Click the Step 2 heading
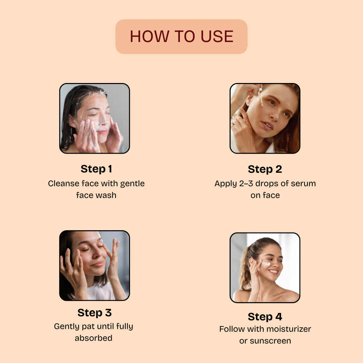 (265, 169)
